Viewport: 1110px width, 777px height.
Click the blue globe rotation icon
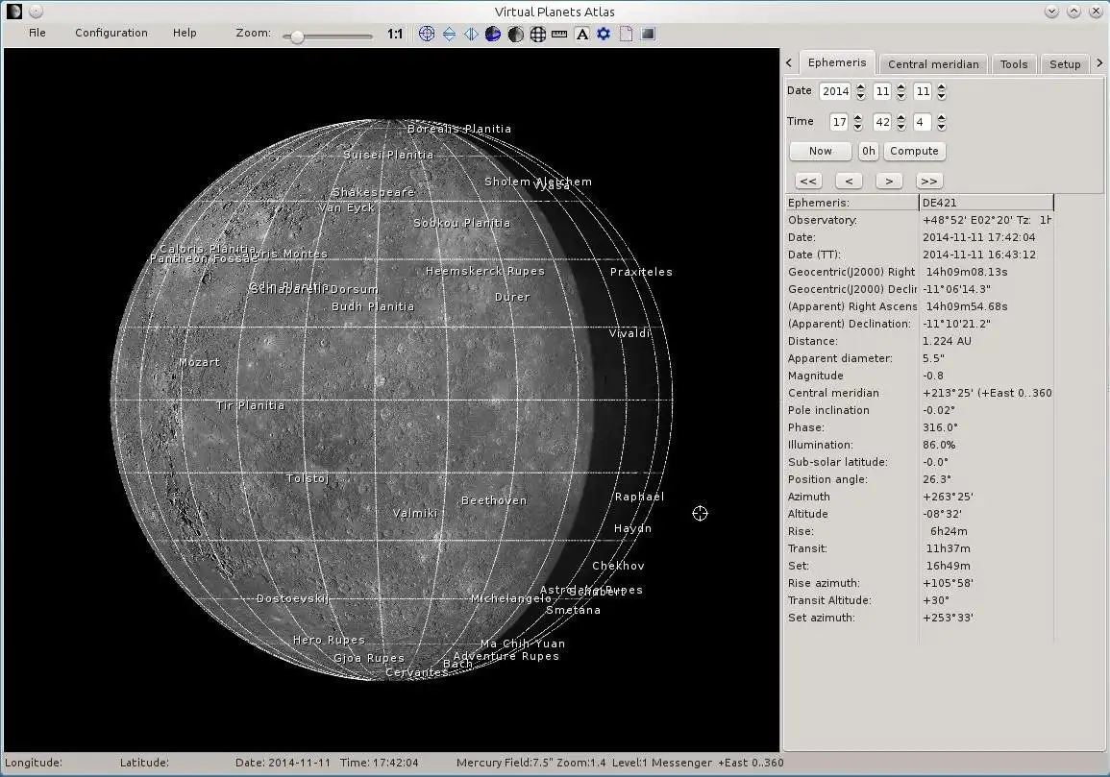click(x=493, y=34)
